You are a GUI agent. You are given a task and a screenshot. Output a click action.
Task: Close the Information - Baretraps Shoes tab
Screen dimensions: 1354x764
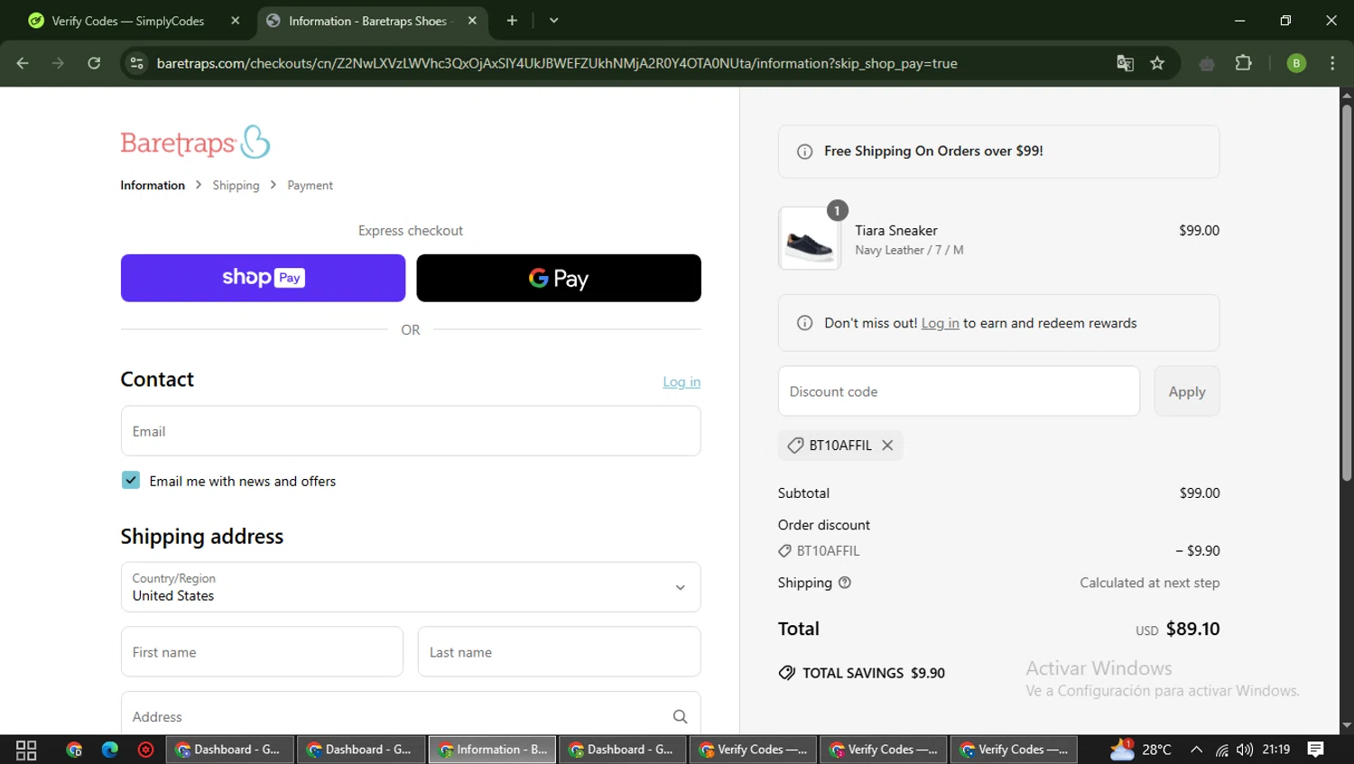point(472,21)
